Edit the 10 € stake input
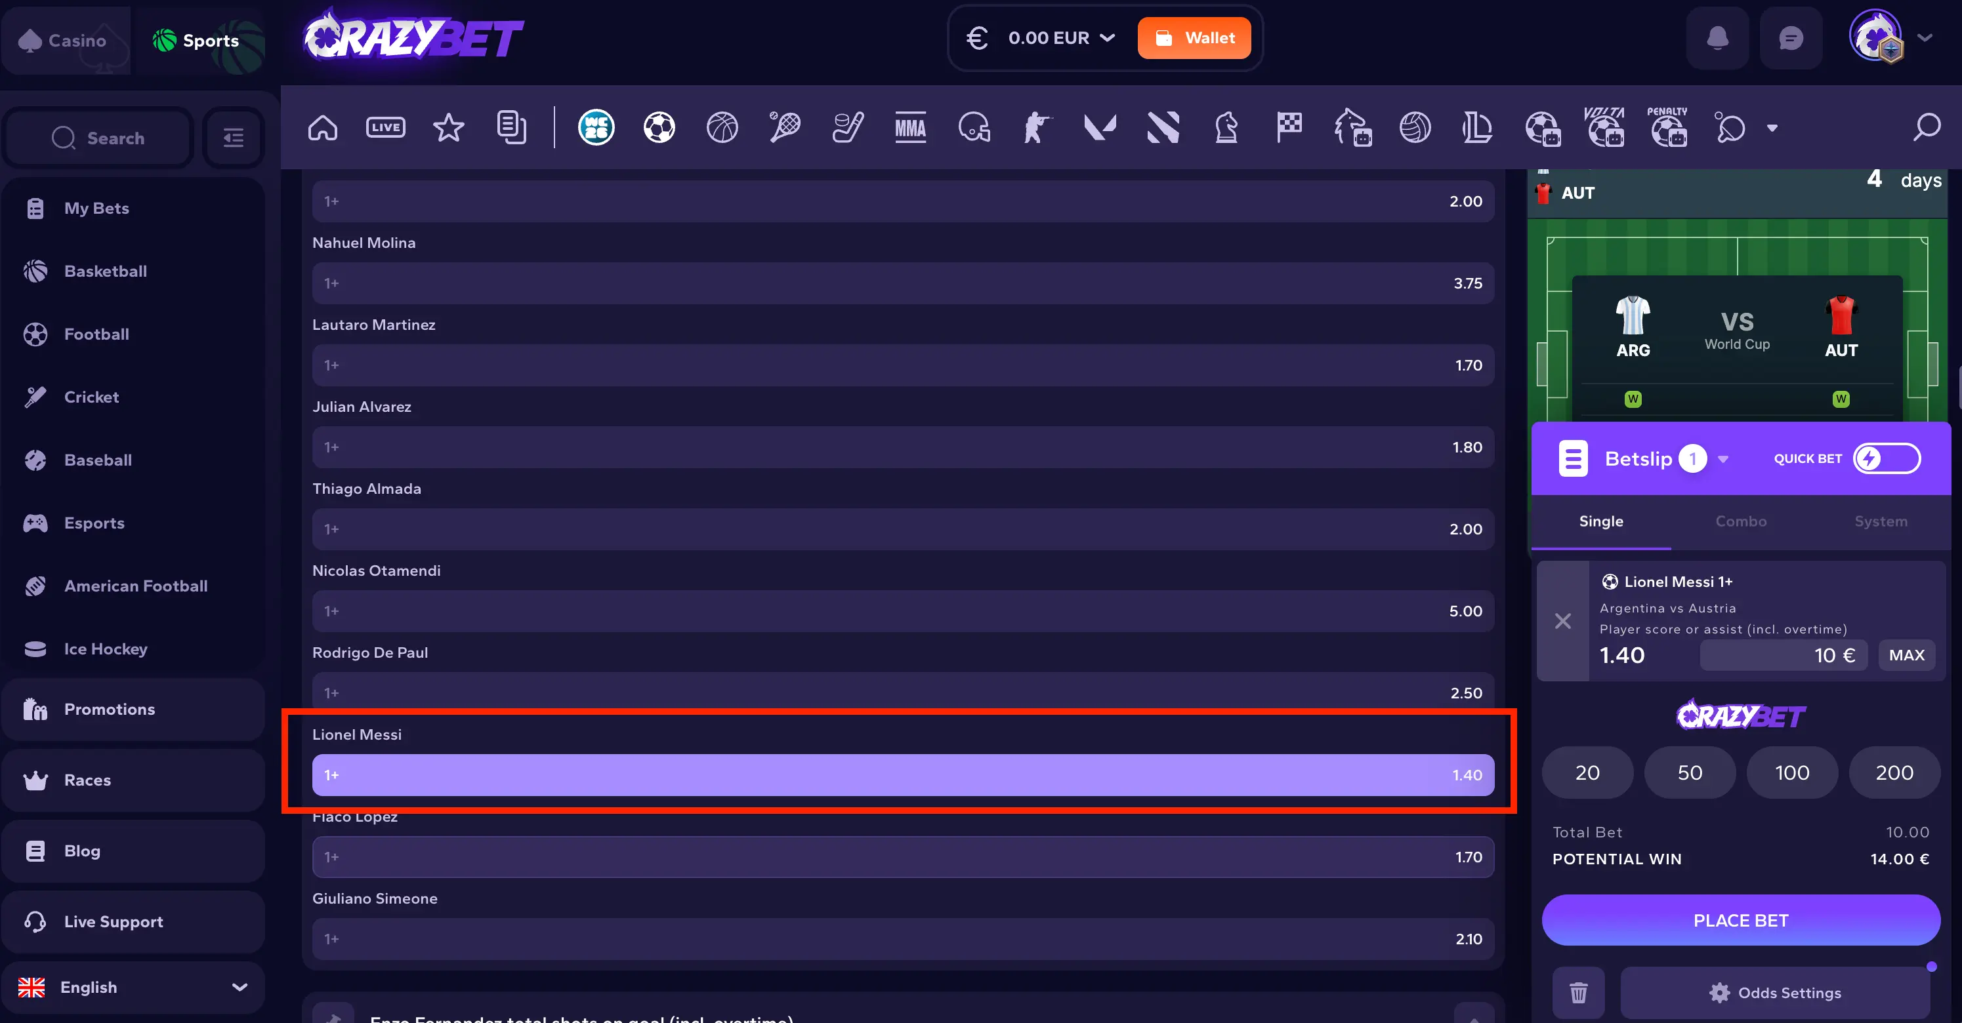This screenshot has width=1962, height=1023. click(1783, 655)
